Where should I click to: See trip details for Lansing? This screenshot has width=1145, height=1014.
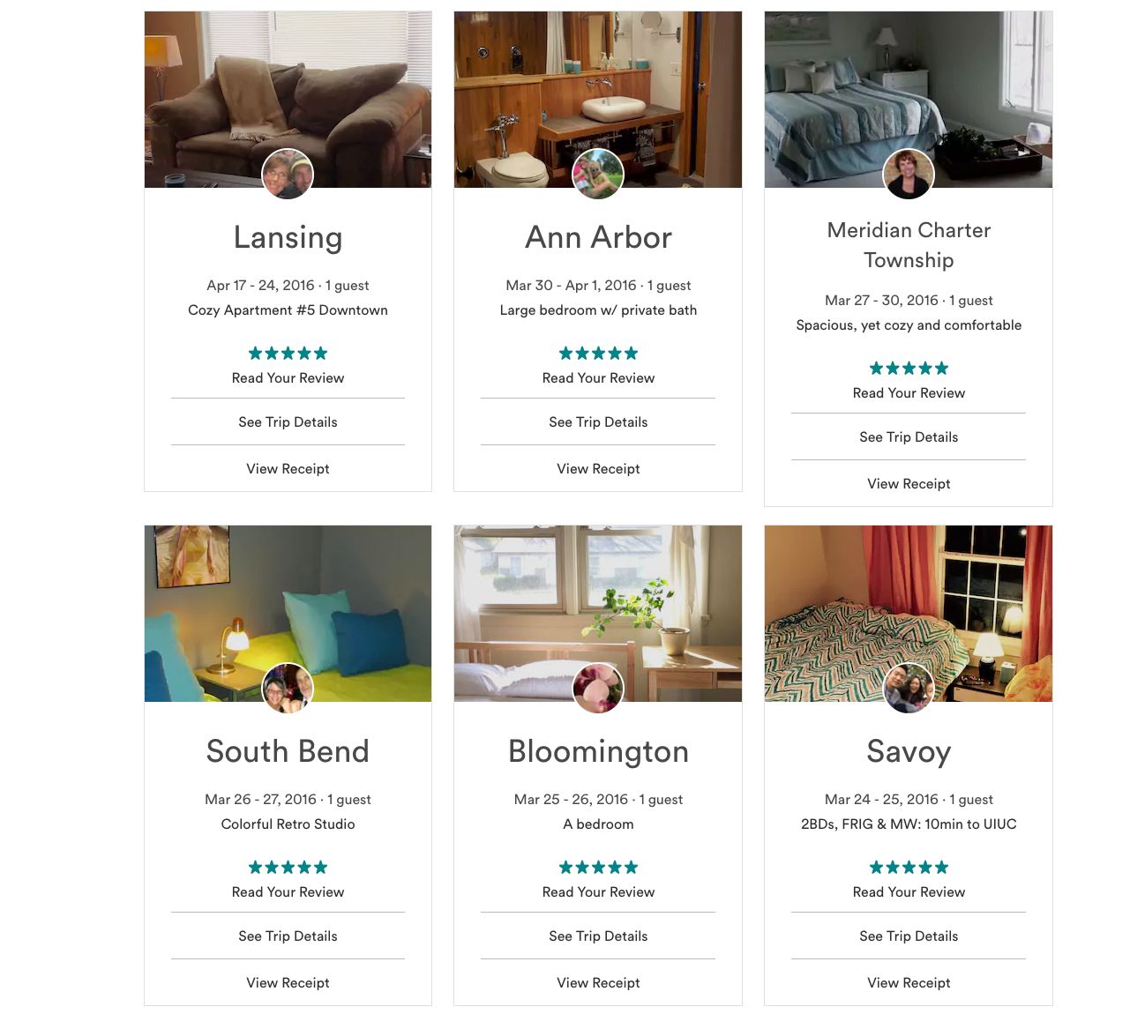pos(288,422)
